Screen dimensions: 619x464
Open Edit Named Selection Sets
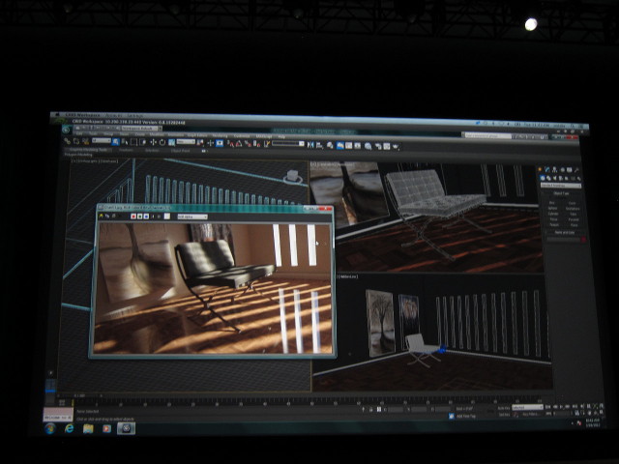(x=267, y=144)
